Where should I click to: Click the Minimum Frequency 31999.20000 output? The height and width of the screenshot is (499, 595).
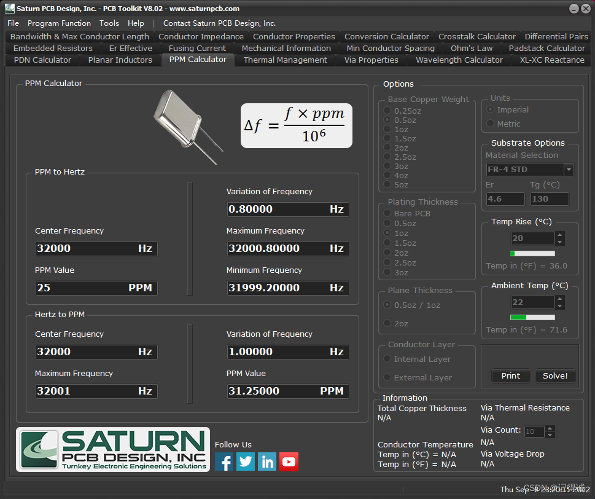tap(288, 288)
